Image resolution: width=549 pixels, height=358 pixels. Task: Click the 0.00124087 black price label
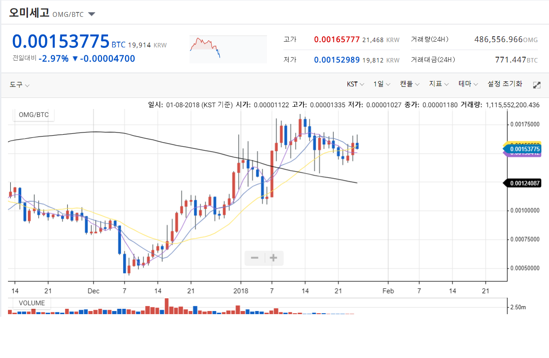tap(523, 183)
